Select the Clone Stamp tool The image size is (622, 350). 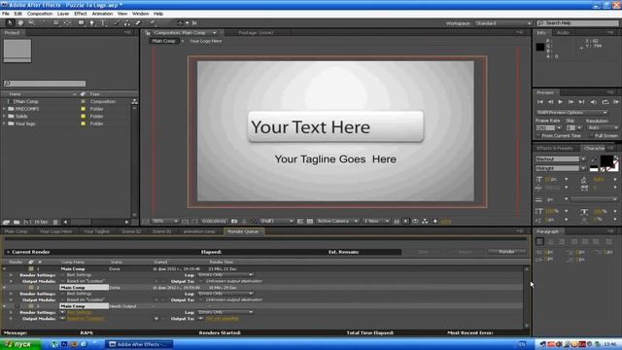pyautogui.click(x=127, y=23)
